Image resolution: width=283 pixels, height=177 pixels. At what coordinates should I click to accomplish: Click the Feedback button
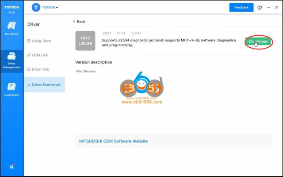tap(241, 8)
